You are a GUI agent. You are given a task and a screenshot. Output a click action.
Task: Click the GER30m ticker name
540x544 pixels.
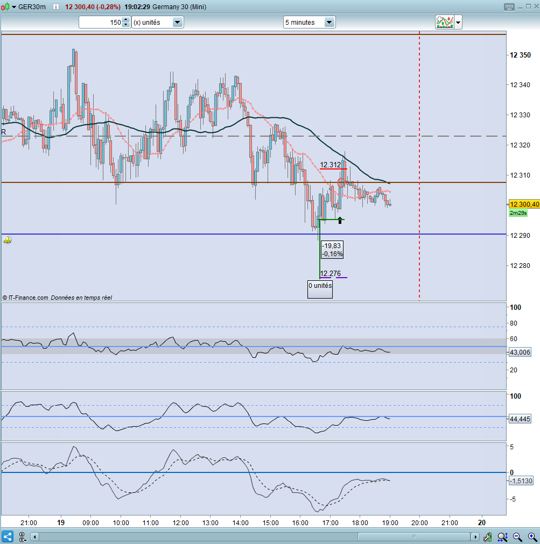32,7
